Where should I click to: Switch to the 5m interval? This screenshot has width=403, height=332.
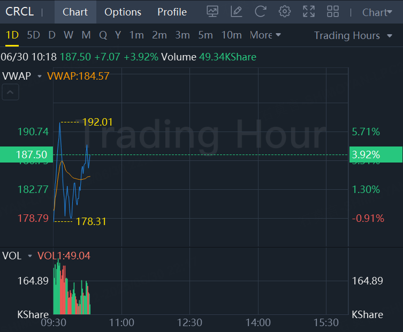click(x=206, y=35)
